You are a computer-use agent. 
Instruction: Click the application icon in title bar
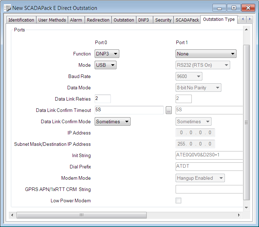coord(7,8)
